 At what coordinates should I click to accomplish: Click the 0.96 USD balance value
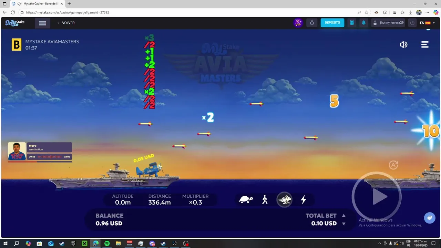[109, 223]
